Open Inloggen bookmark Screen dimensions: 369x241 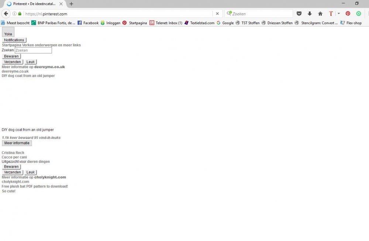point(110,23)
